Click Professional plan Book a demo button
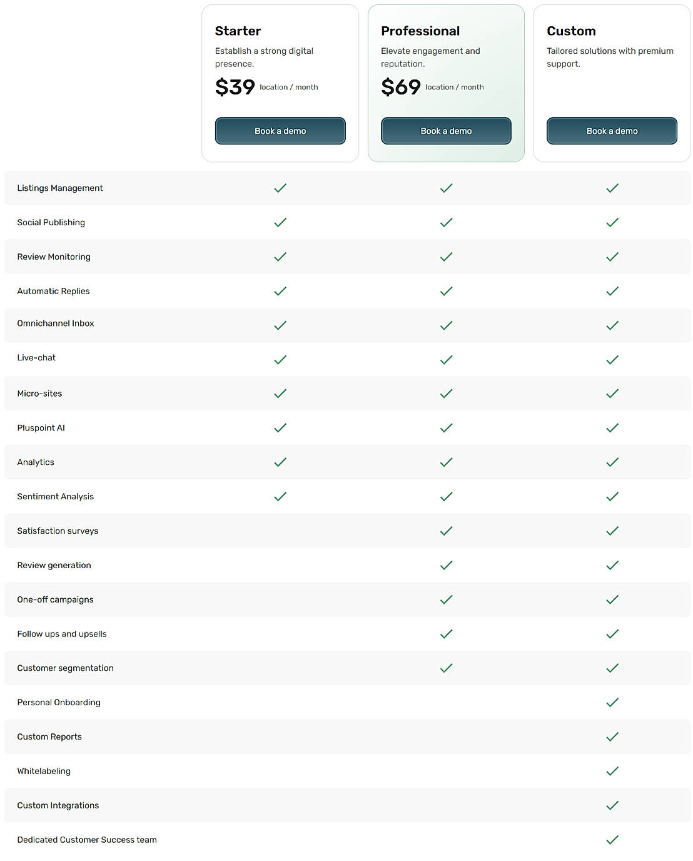Screen dimensions: 693x861 pyautogui.click(x=446, y=131)
